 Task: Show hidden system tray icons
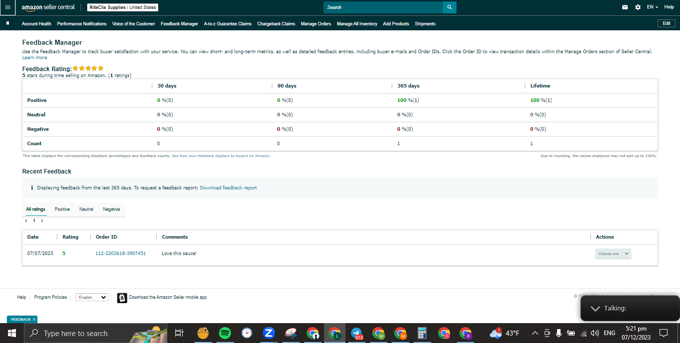[x=535, y=333]
